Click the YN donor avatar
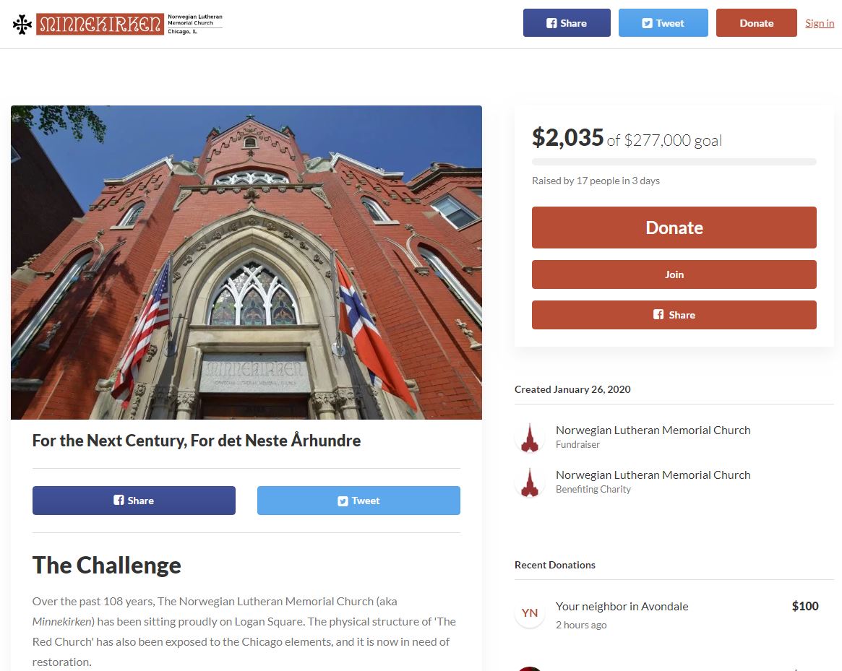 (530, 613)
